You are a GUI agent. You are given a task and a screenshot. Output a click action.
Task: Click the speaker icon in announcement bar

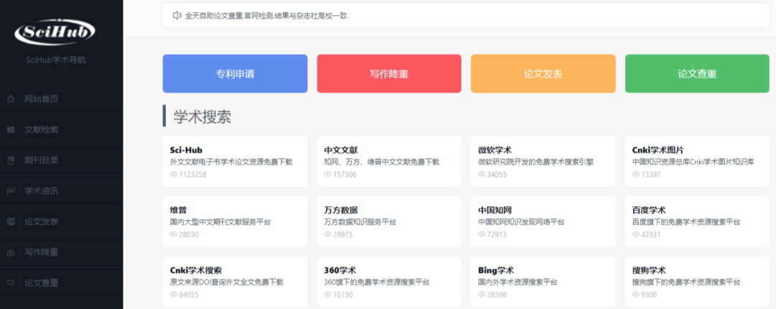click(177, 16)
